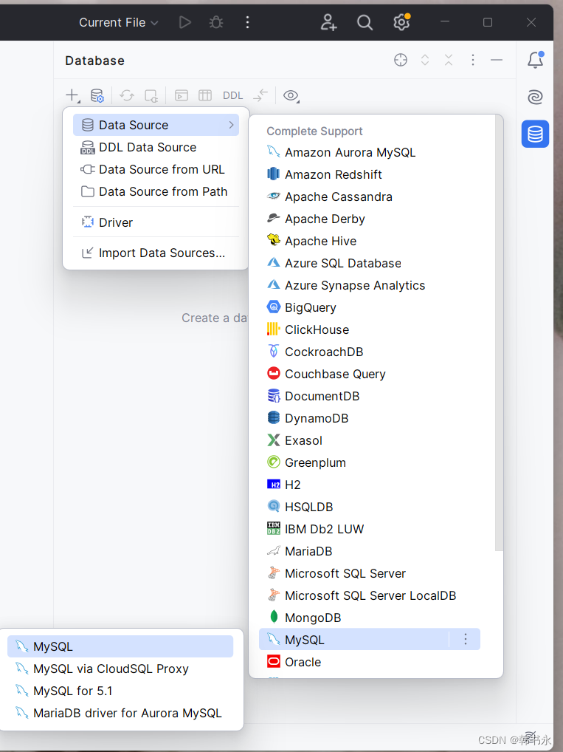Screen dimensions: 563x752
Task: Open the Notifications bell icon
Action: pos(535,60)
